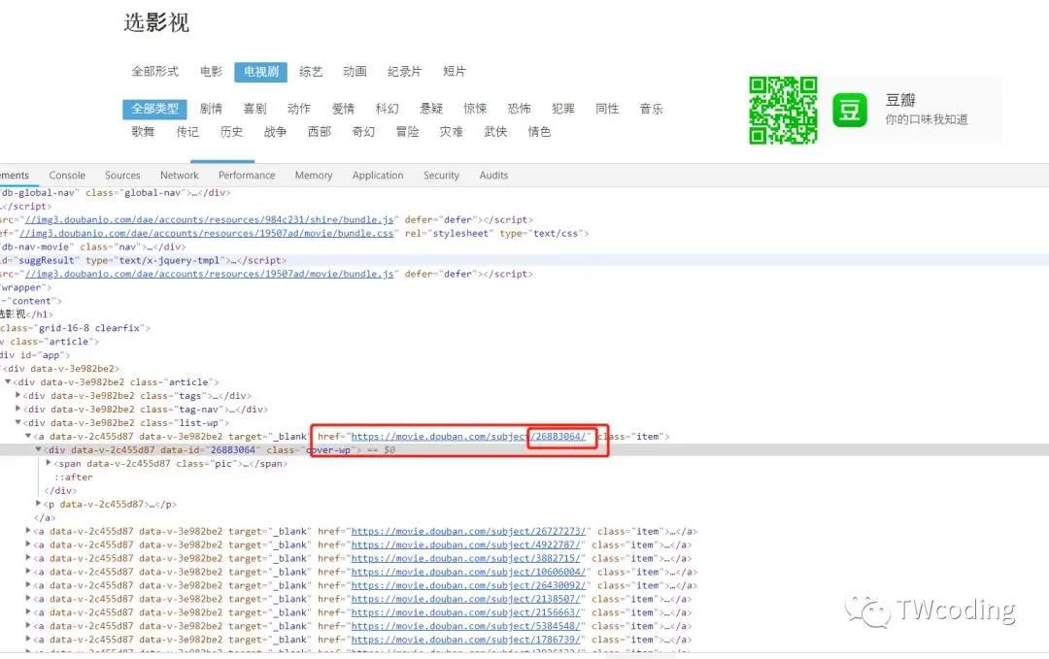The height and width of the screenshot is (659, 1049).
Task: Select the 全部形式 filter
Action: (155, 72)
